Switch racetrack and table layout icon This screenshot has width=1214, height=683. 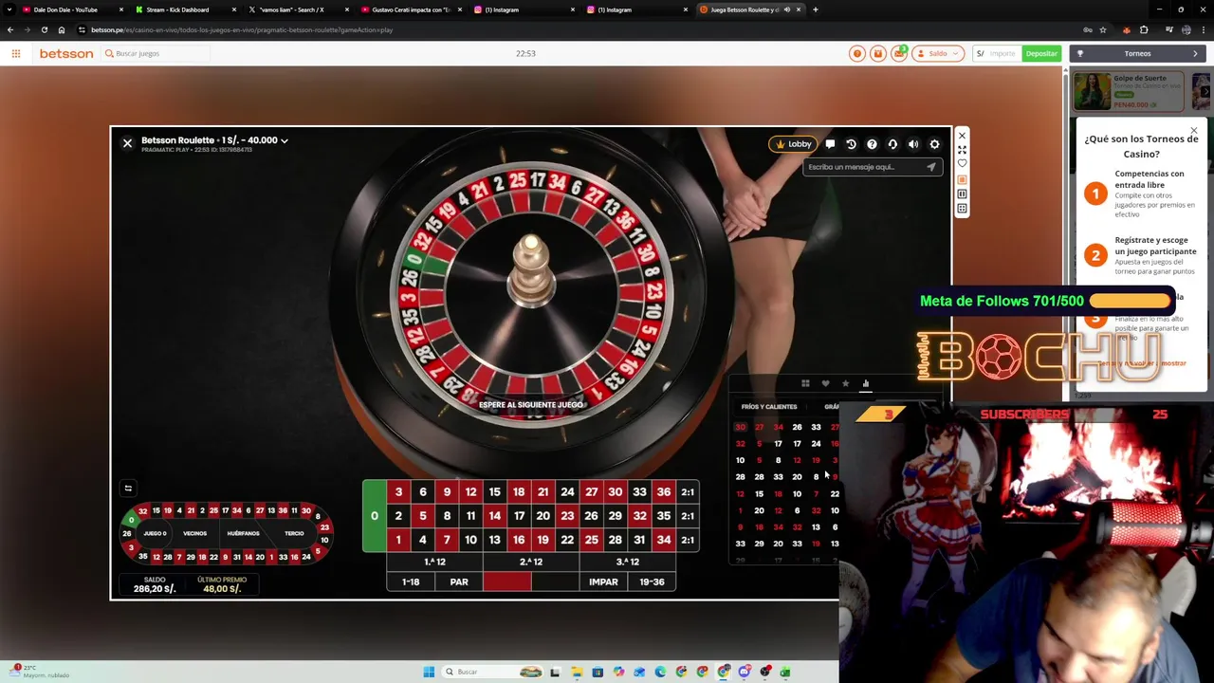click(128, 489)
